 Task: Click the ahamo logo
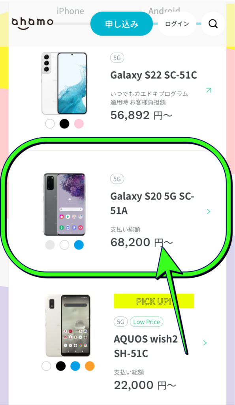[32, 23]
